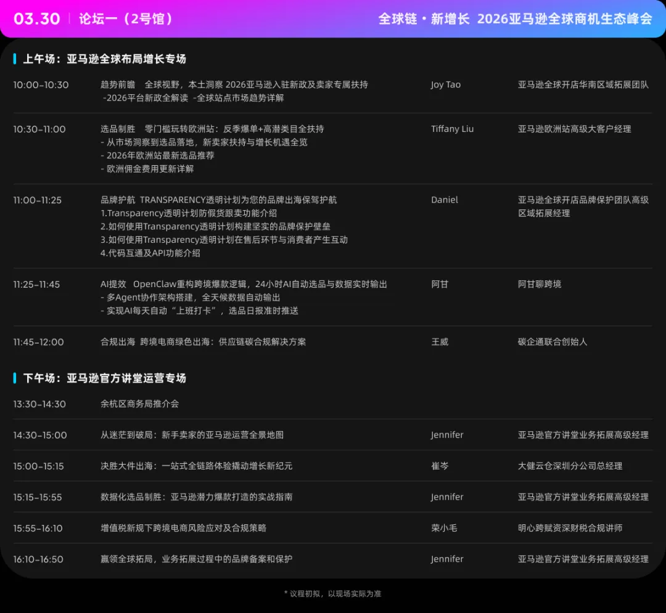The image size is (666, 613).
Task: Click speaker name 崔岑
Action: (x=440, y=466)
